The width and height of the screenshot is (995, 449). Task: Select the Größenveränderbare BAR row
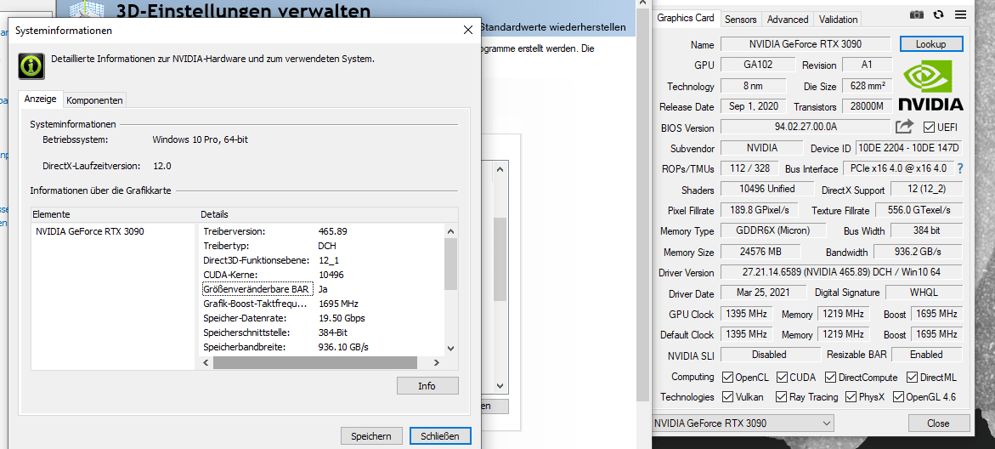pyautogui.click(x=322, y=289)
